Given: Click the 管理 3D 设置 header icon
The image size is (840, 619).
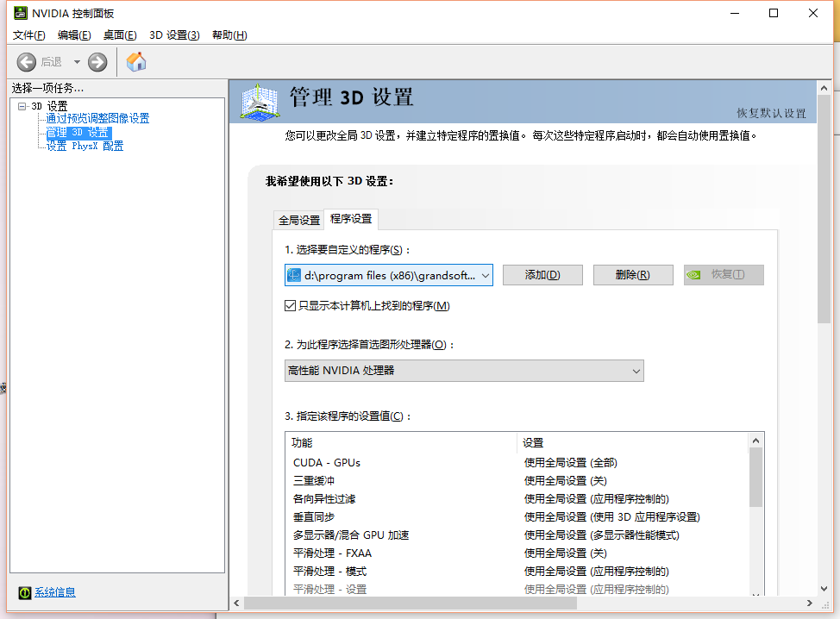Looking at the screenshot, I should pos(260,102).
